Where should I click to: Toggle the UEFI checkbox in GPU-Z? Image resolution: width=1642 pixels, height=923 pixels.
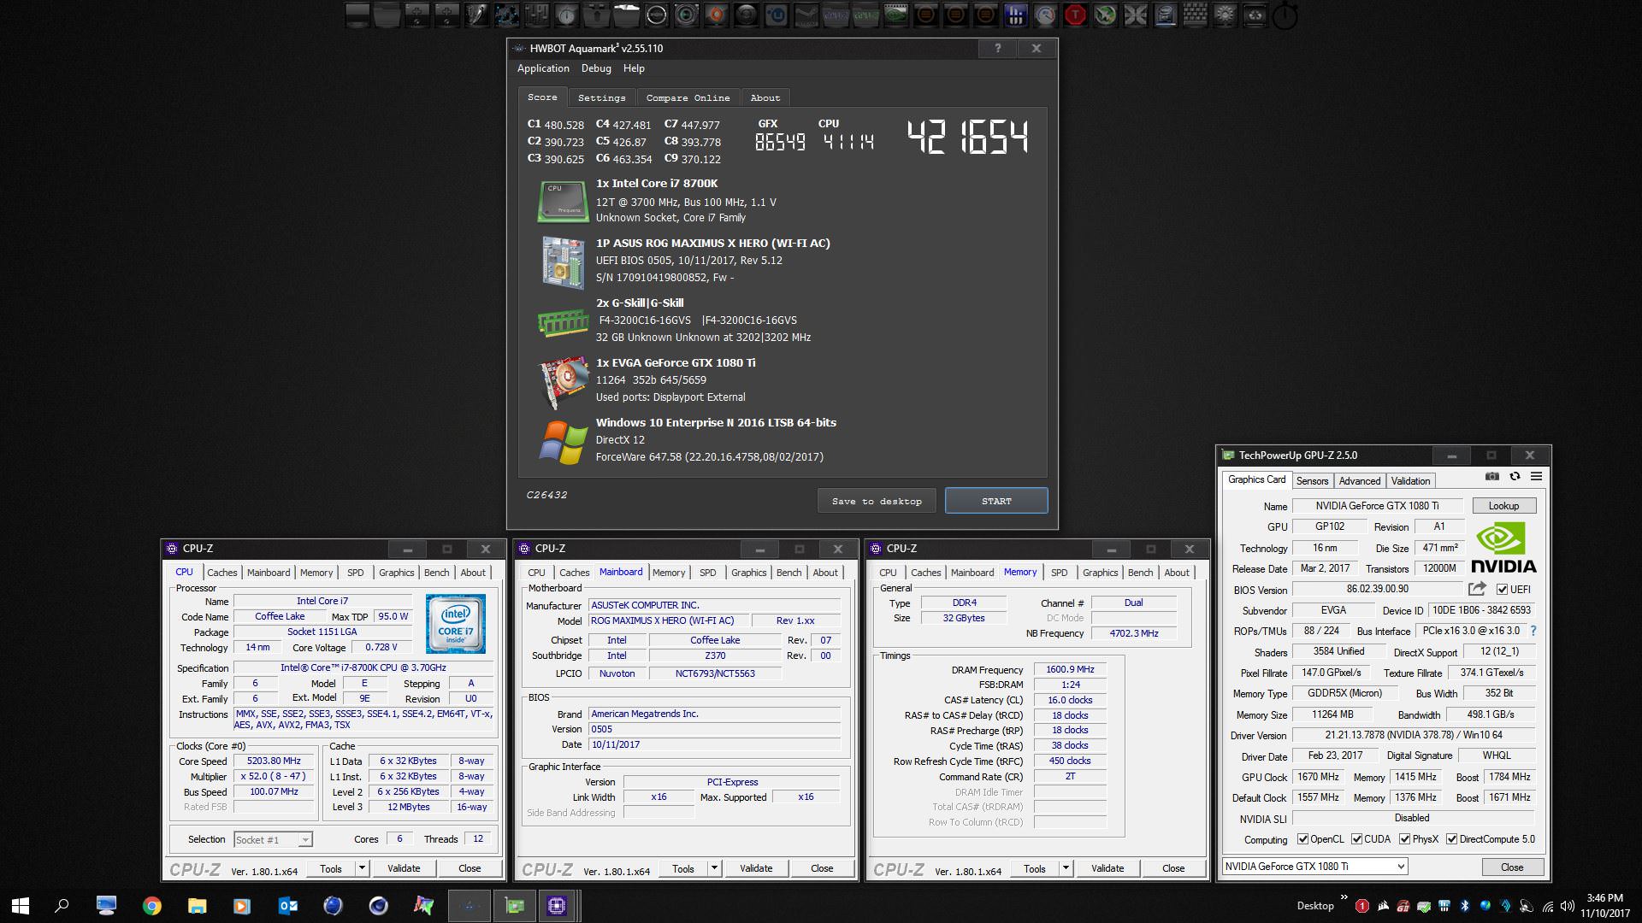(x=1502, y=590)
